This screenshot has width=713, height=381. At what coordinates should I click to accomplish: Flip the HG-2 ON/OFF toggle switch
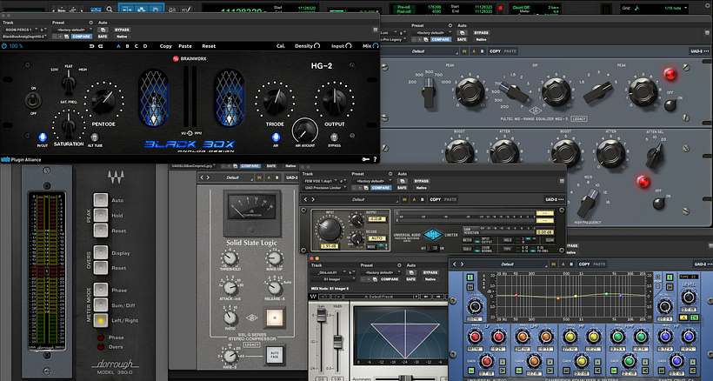[x=33, y=100]
